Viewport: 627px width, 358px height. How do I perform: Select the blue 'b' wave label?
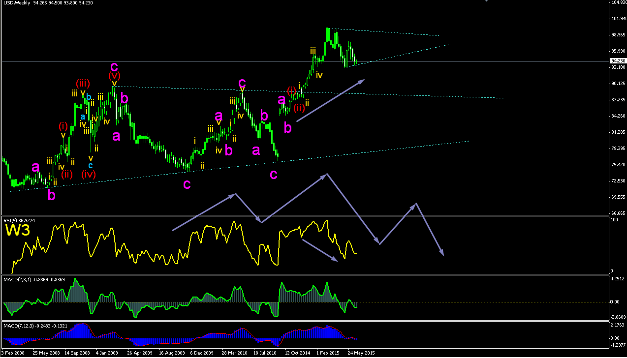point(89,97)
